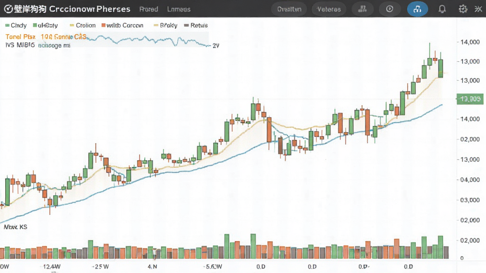This screenshot has width=486, height=273.
Task: Click the check-circle logo icon in the header
Action: click(8, 9)
